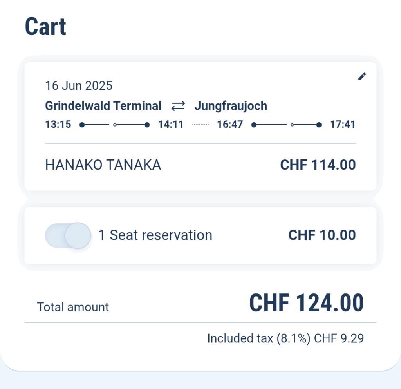
Task: Click the outbound journey route line
Action: (x=114, y=125)
